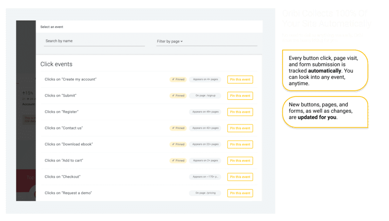Click Pin this event for "Create my account"
The width and height of the screenshot is (389, 221).
click(240, 79)
